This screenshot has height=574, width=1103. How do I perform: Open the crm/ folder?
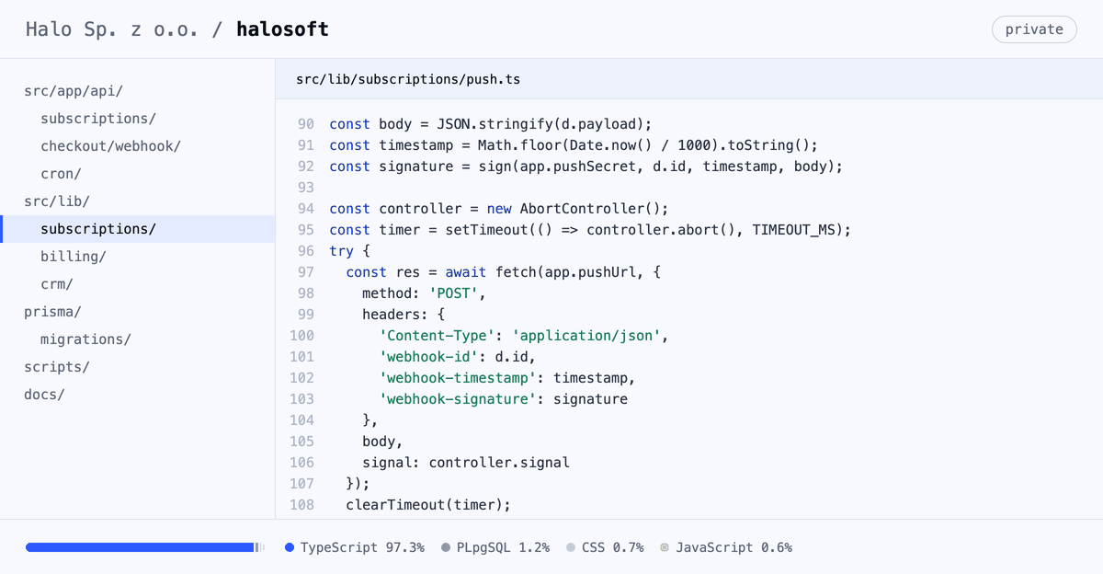[57, 284]
